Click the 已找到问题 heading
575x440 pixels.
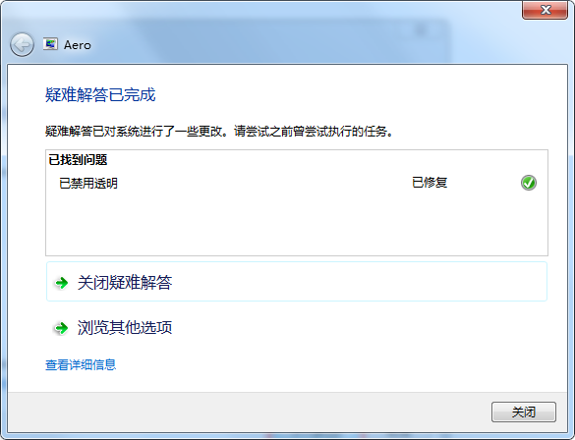78,160
